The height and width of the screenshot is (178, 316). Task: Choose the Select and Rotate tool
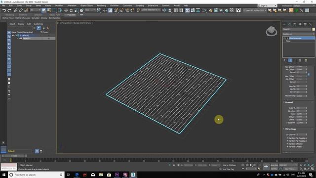click(71, 10)
